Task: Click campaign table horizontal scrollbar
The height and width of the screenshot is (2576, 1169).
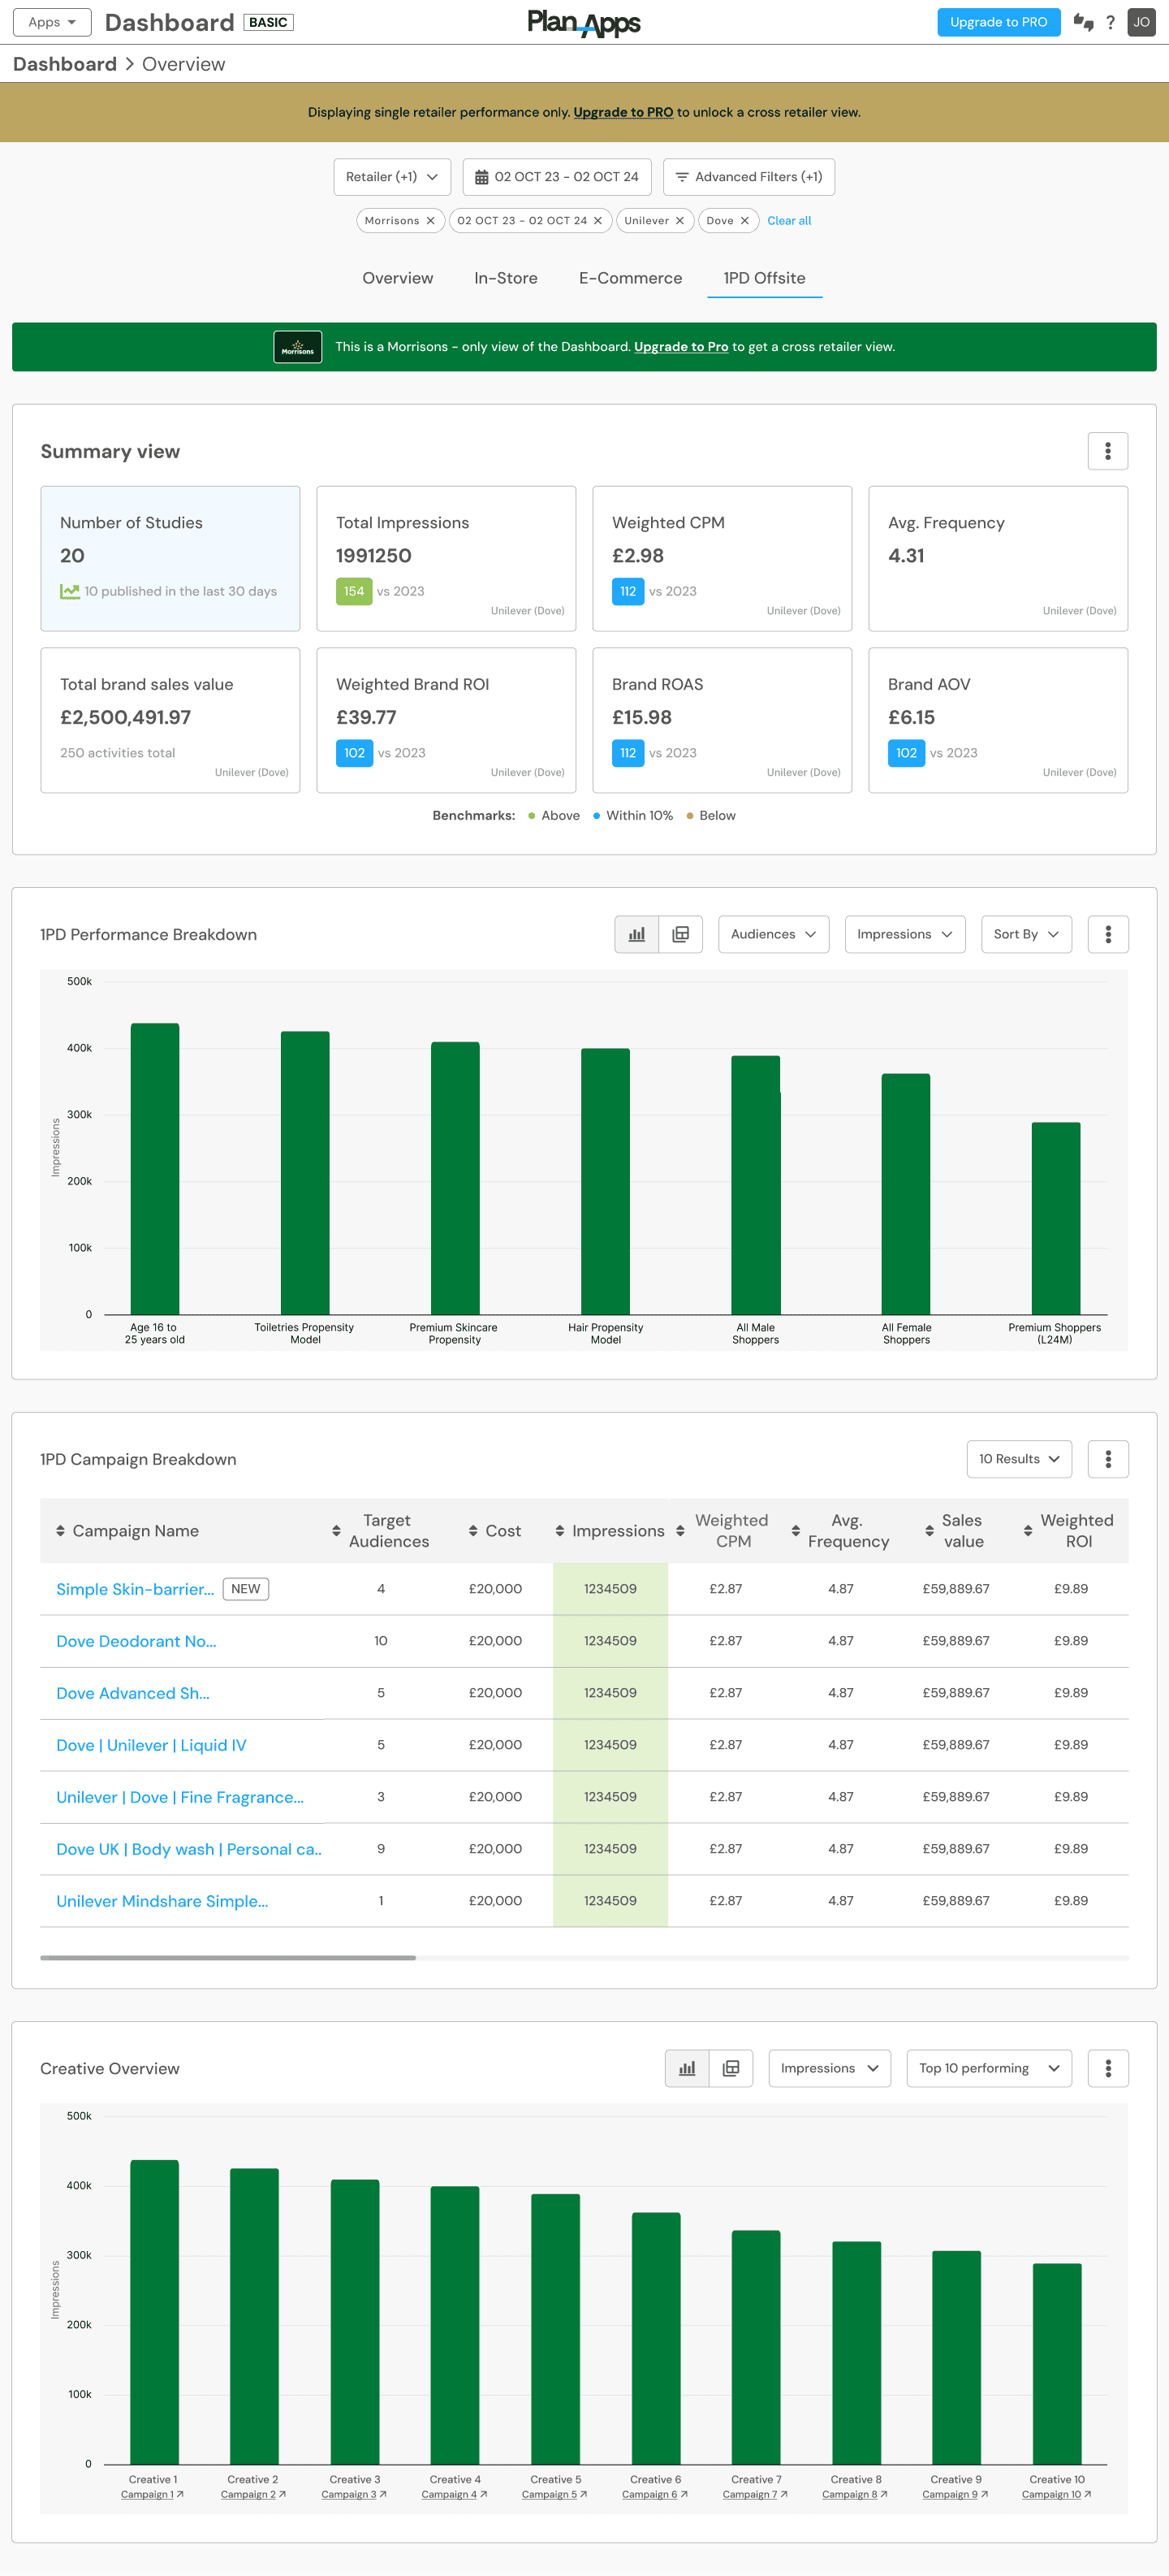Action: [228, 1957]
